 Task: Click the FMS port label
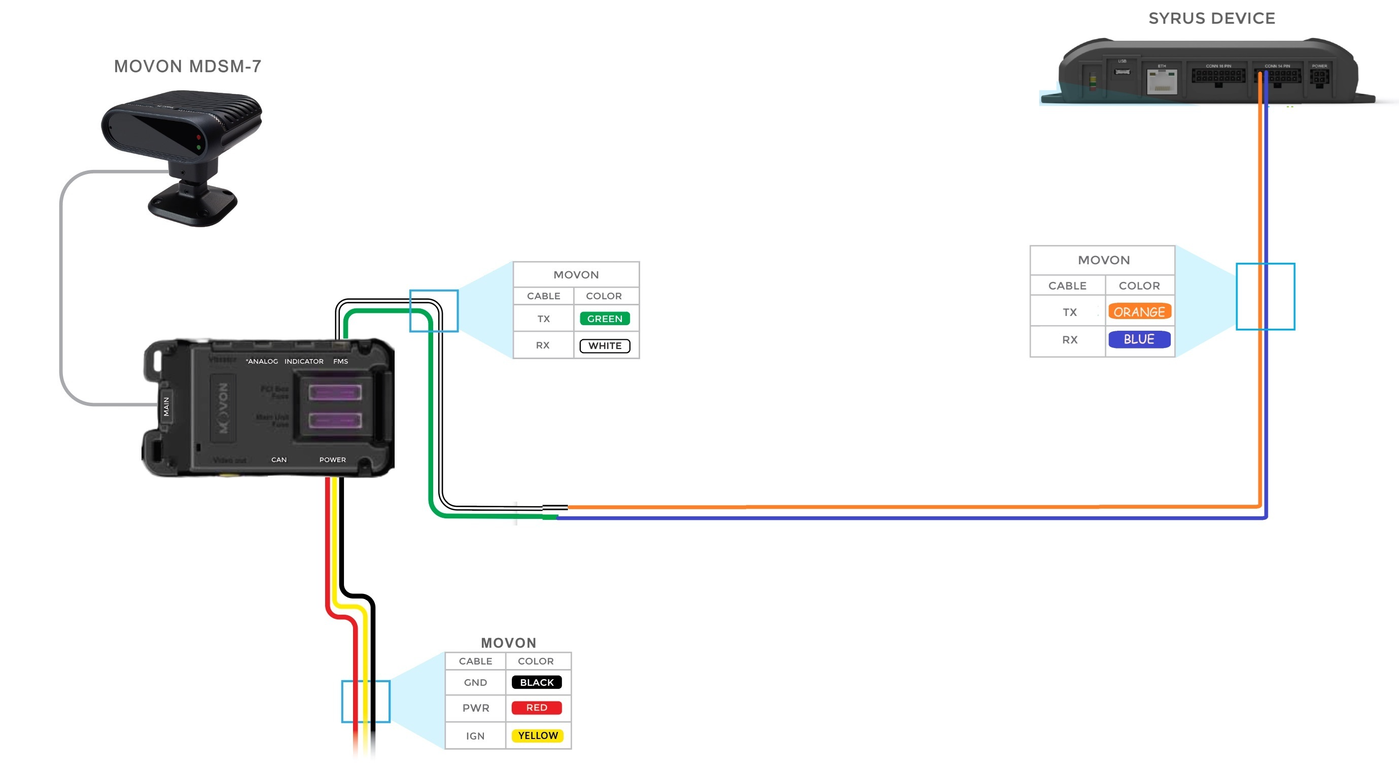(340, 361)
